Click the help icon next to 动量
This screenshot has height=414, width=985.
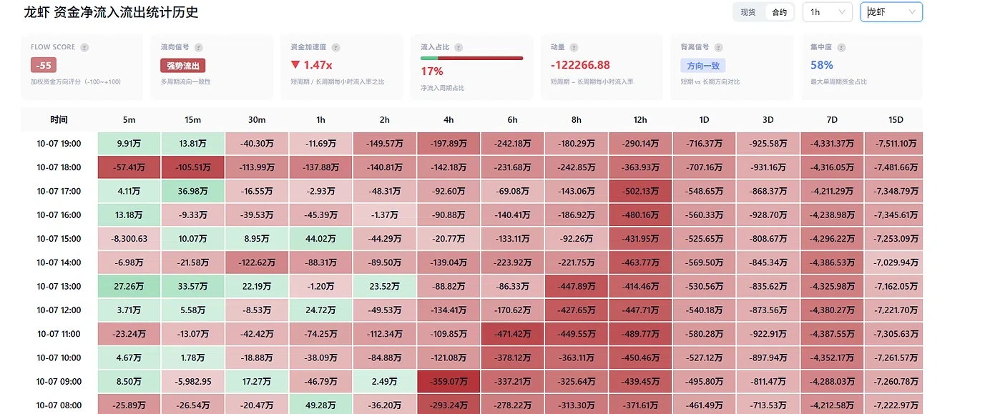click(574, 47)
